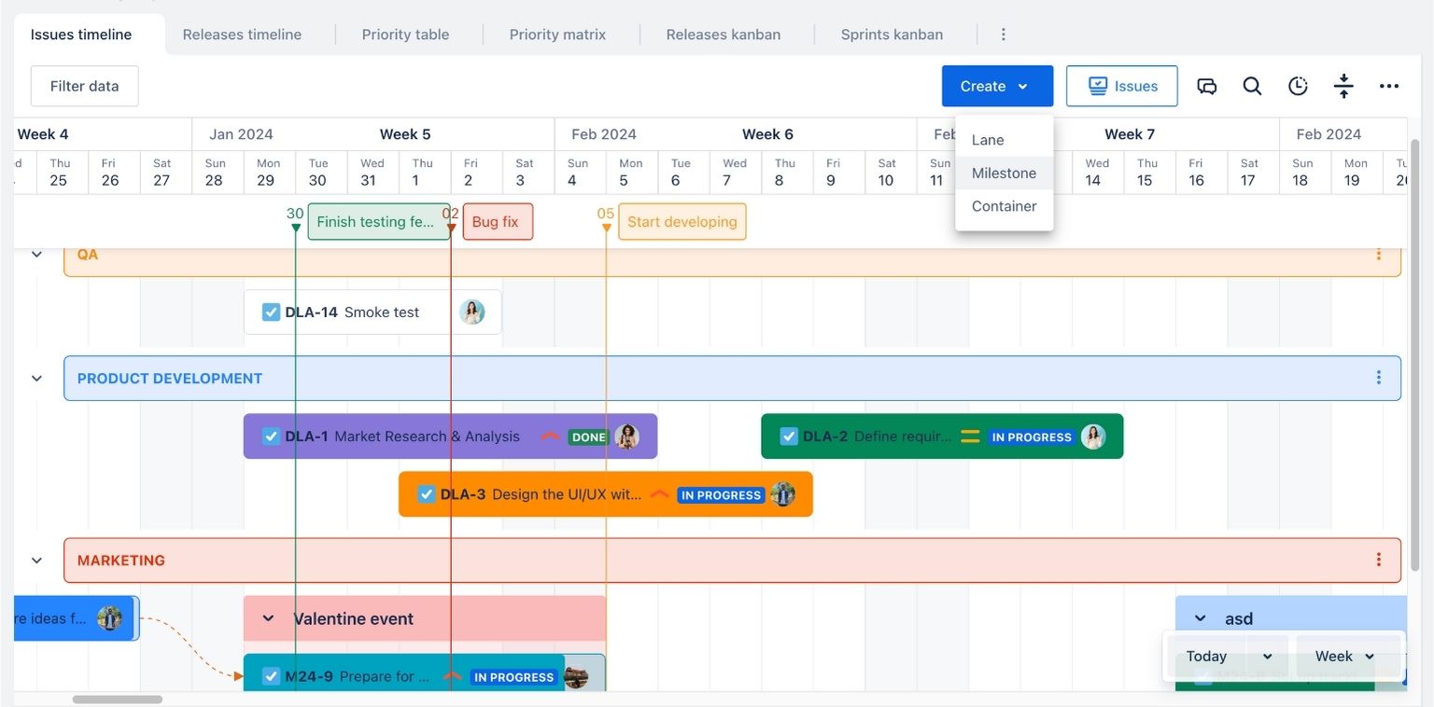Click the Issues board button
Screen dimensions: 1434x707
[x=1121, y=86]
